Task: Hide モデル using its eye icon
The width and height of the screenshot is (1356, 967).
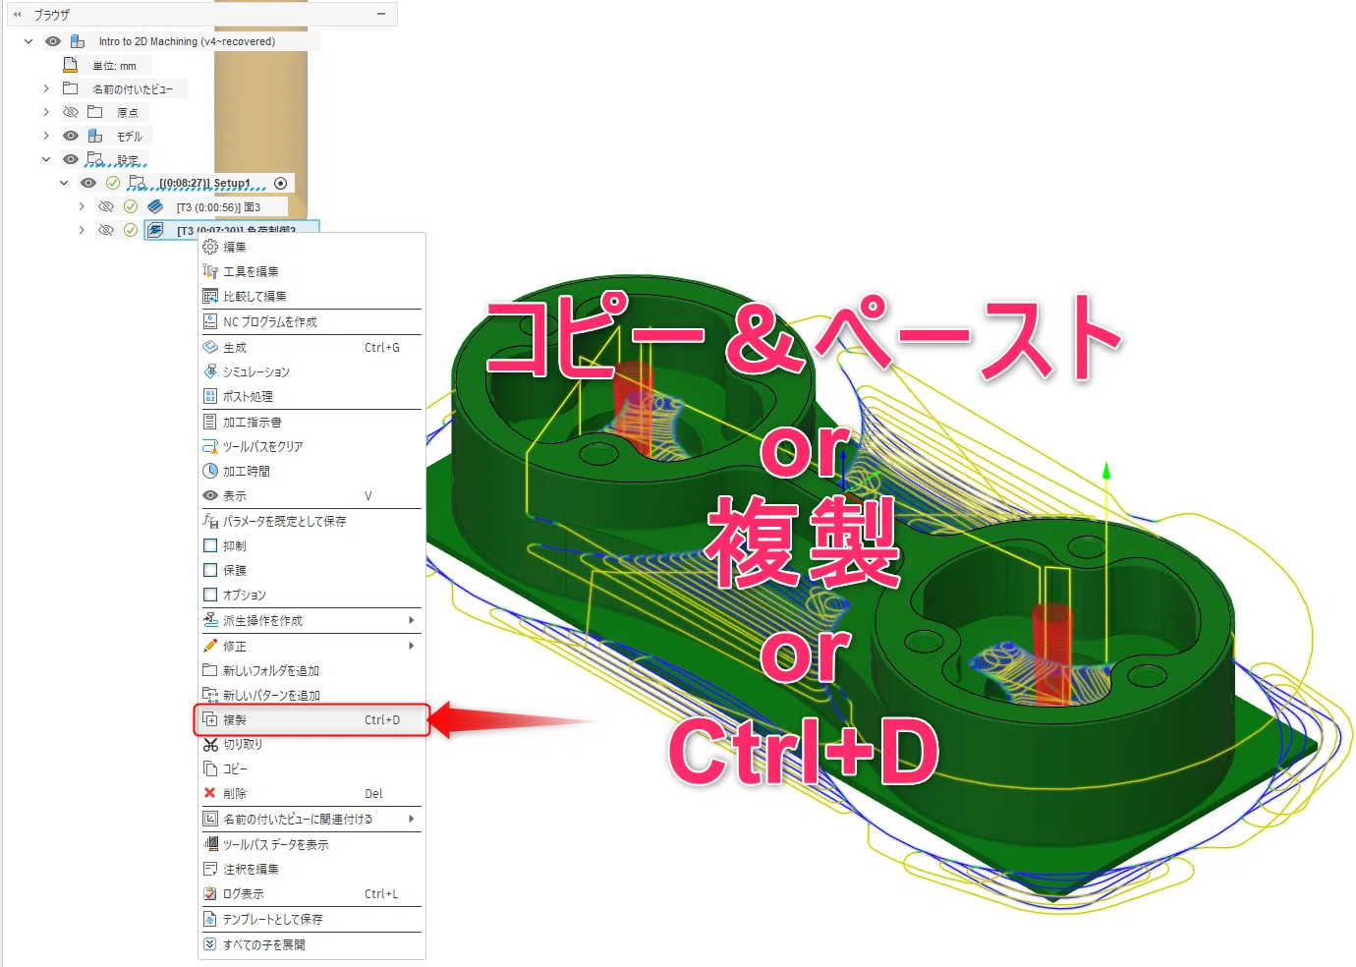Action: pos(71,136)
